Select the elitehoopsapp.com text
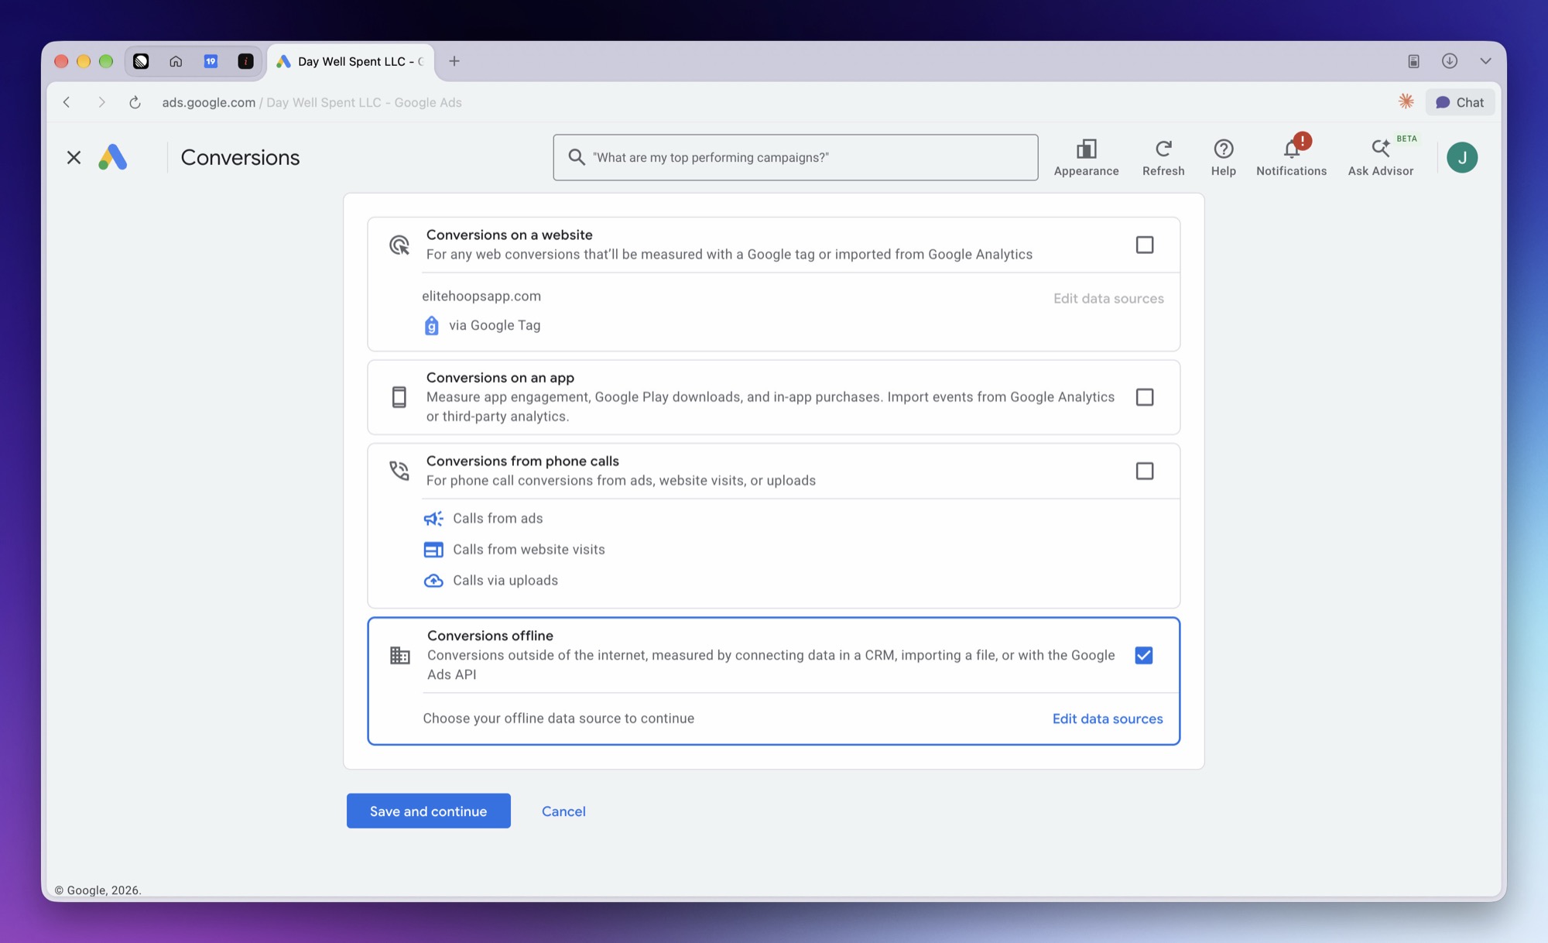Image resolution: width=1548 pixels, height=943 pixels. (x=481, y=296)
